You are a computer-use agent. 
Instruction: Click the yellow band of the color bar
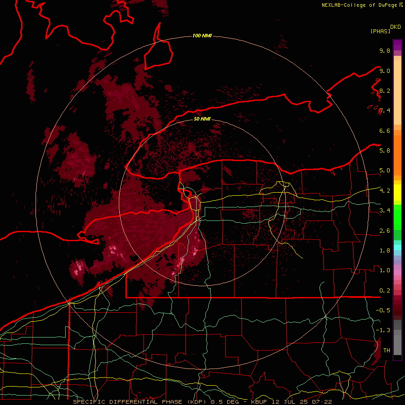[397, 193]
